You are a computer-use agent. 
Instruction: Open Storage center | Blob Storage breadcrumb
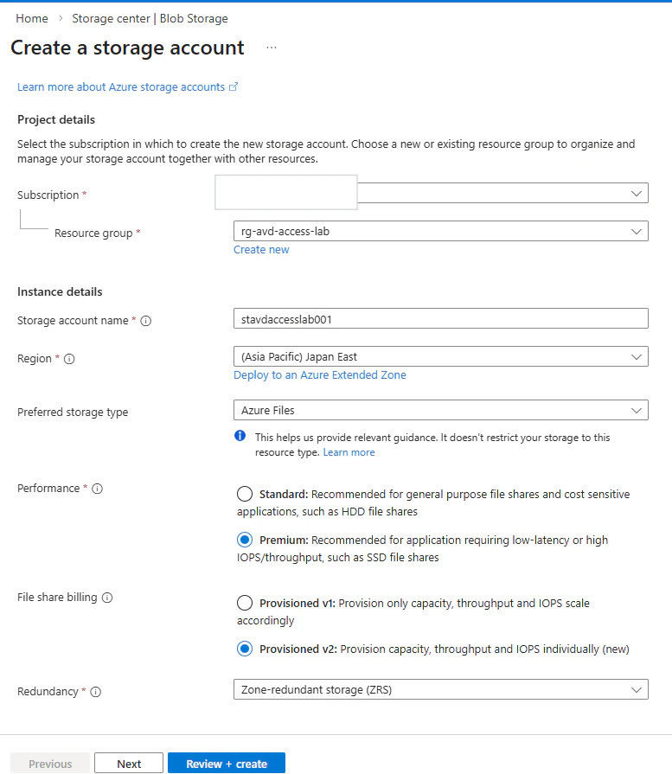[150, 18]
